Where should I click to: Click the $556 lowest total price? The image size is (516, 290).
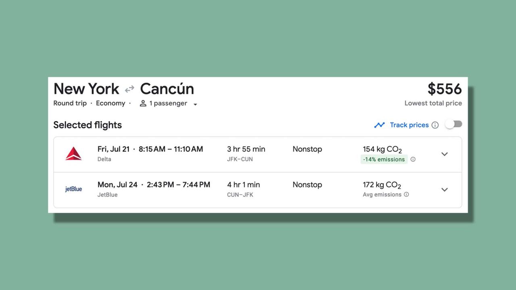445,89
